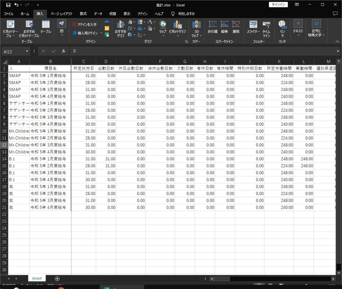The width and height of the screenshot is (342, 289).
Task: Click the Name Box showing AI12
Action: 13,52
